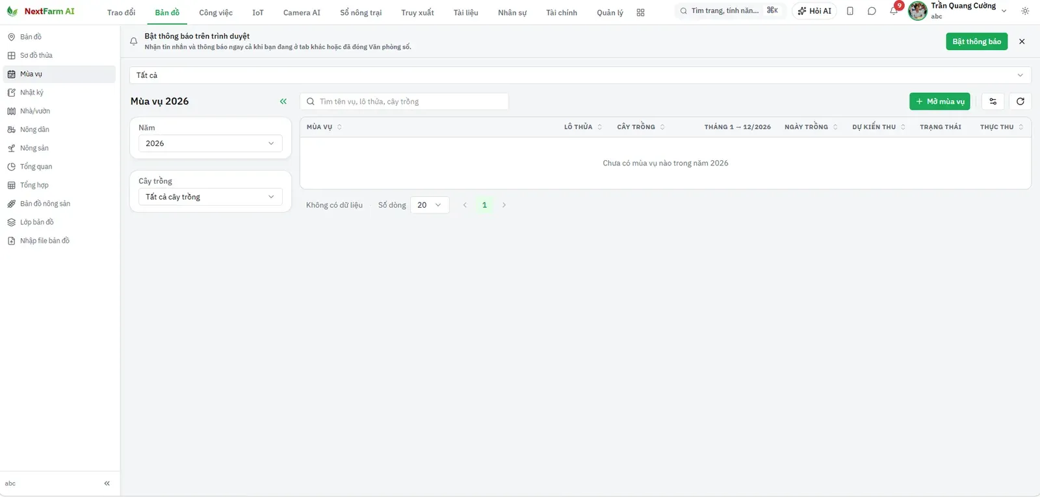Go to previous page arrow in pagination

tap(465, 205)
